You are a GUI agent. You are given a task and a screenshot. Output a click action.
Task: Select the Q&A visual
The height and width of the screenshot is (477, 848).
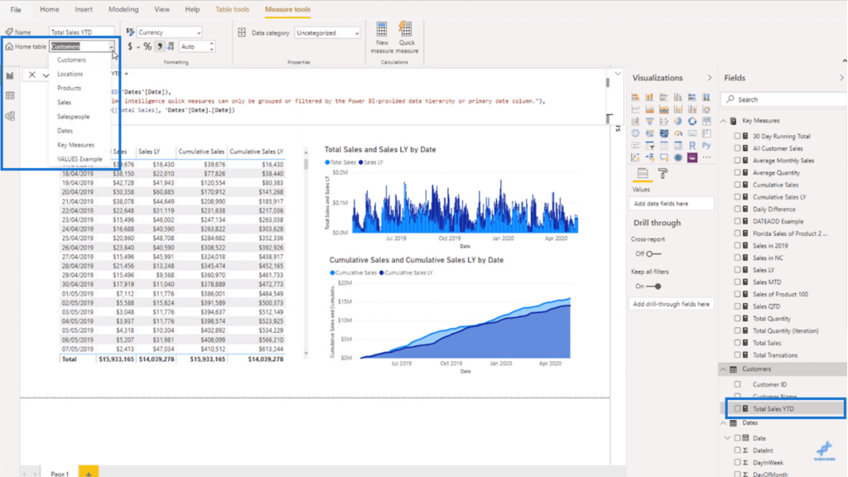pyautogui.click(x=663, y=157)
